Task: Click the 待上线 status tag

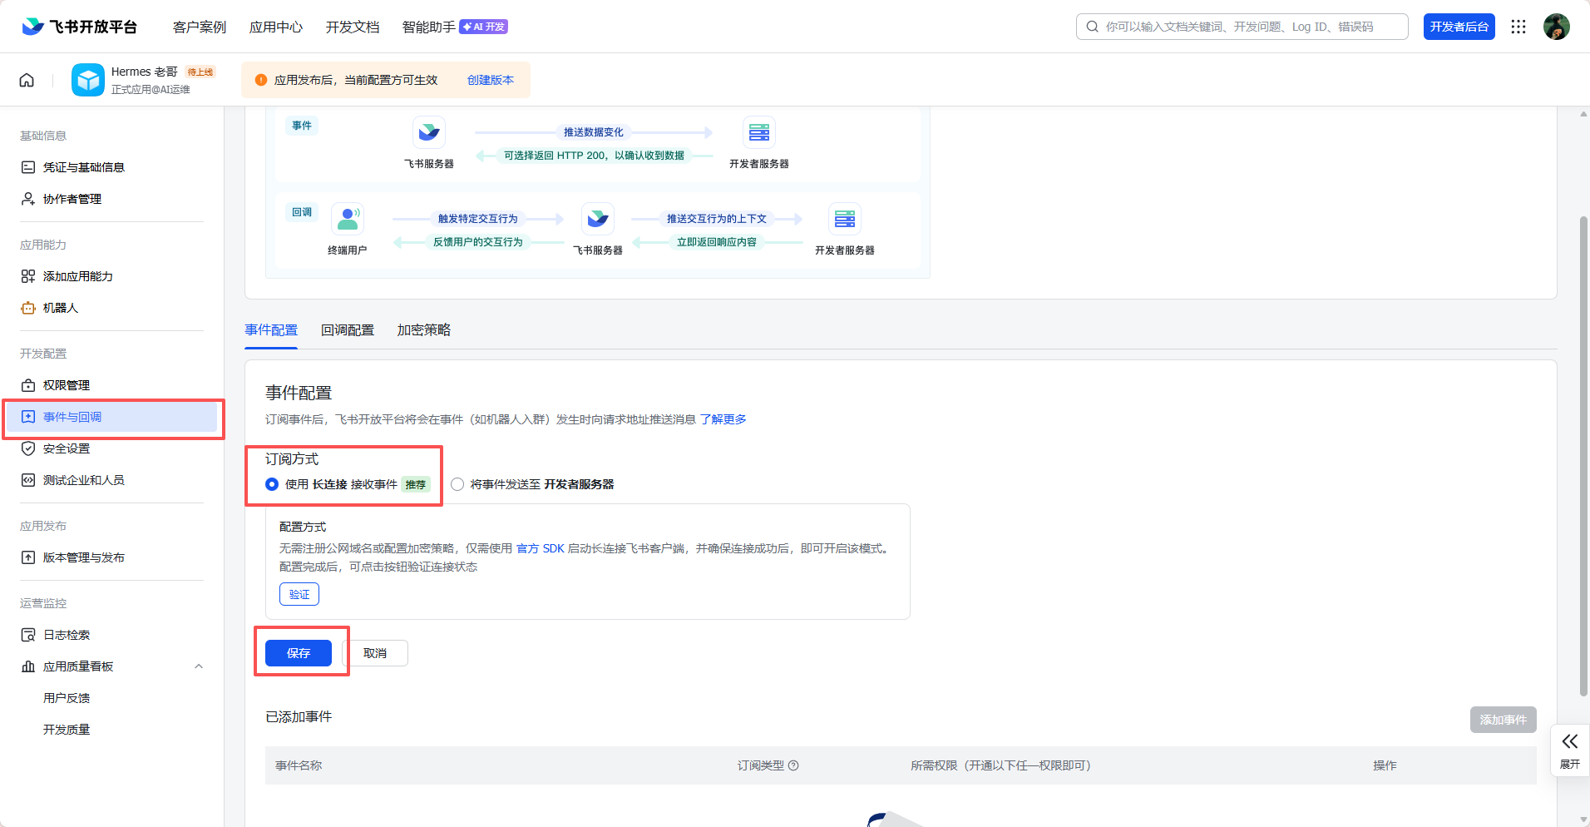Action: [200, 72]
